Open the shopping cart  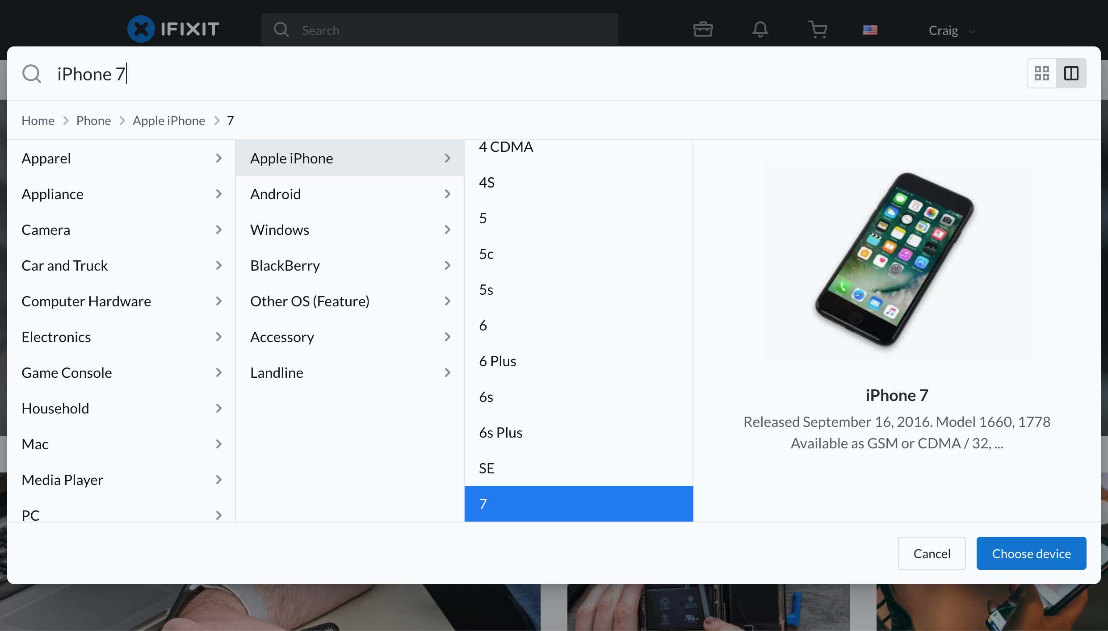coord(818,29)
